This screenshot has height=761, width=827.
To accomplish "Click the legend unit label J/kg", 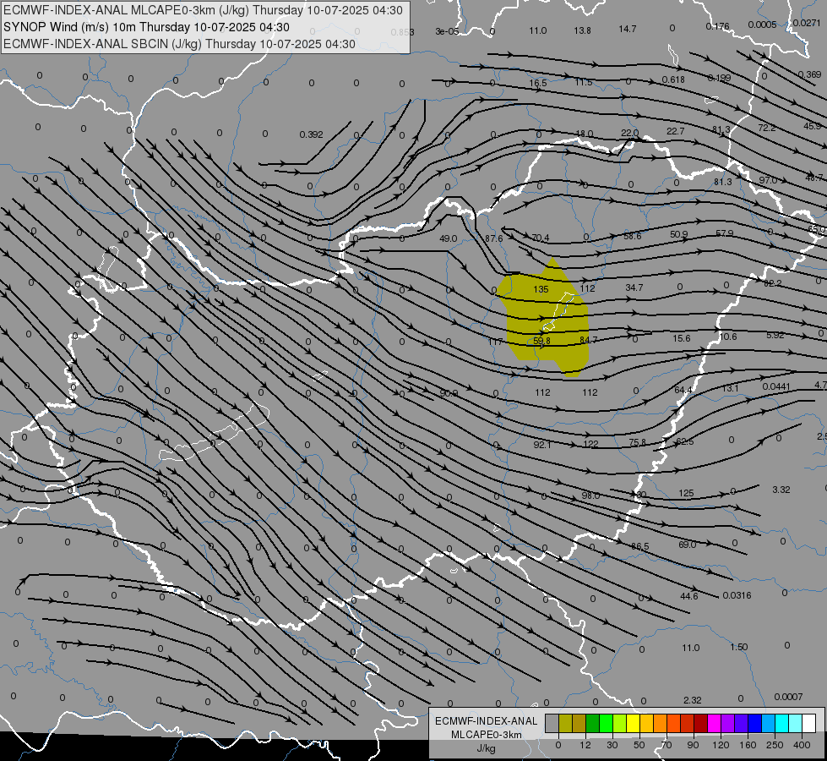I will pyautogui.click(x=487, y=748).
